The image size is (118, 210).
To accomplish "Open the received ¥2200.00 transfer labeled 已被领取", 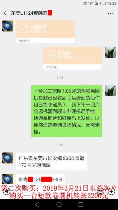I will pos(45,32).
